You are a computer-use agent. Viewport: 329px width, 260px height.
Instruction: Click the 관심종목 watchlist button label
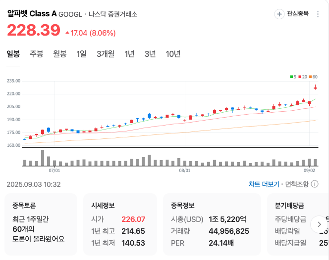click(298, 14)
